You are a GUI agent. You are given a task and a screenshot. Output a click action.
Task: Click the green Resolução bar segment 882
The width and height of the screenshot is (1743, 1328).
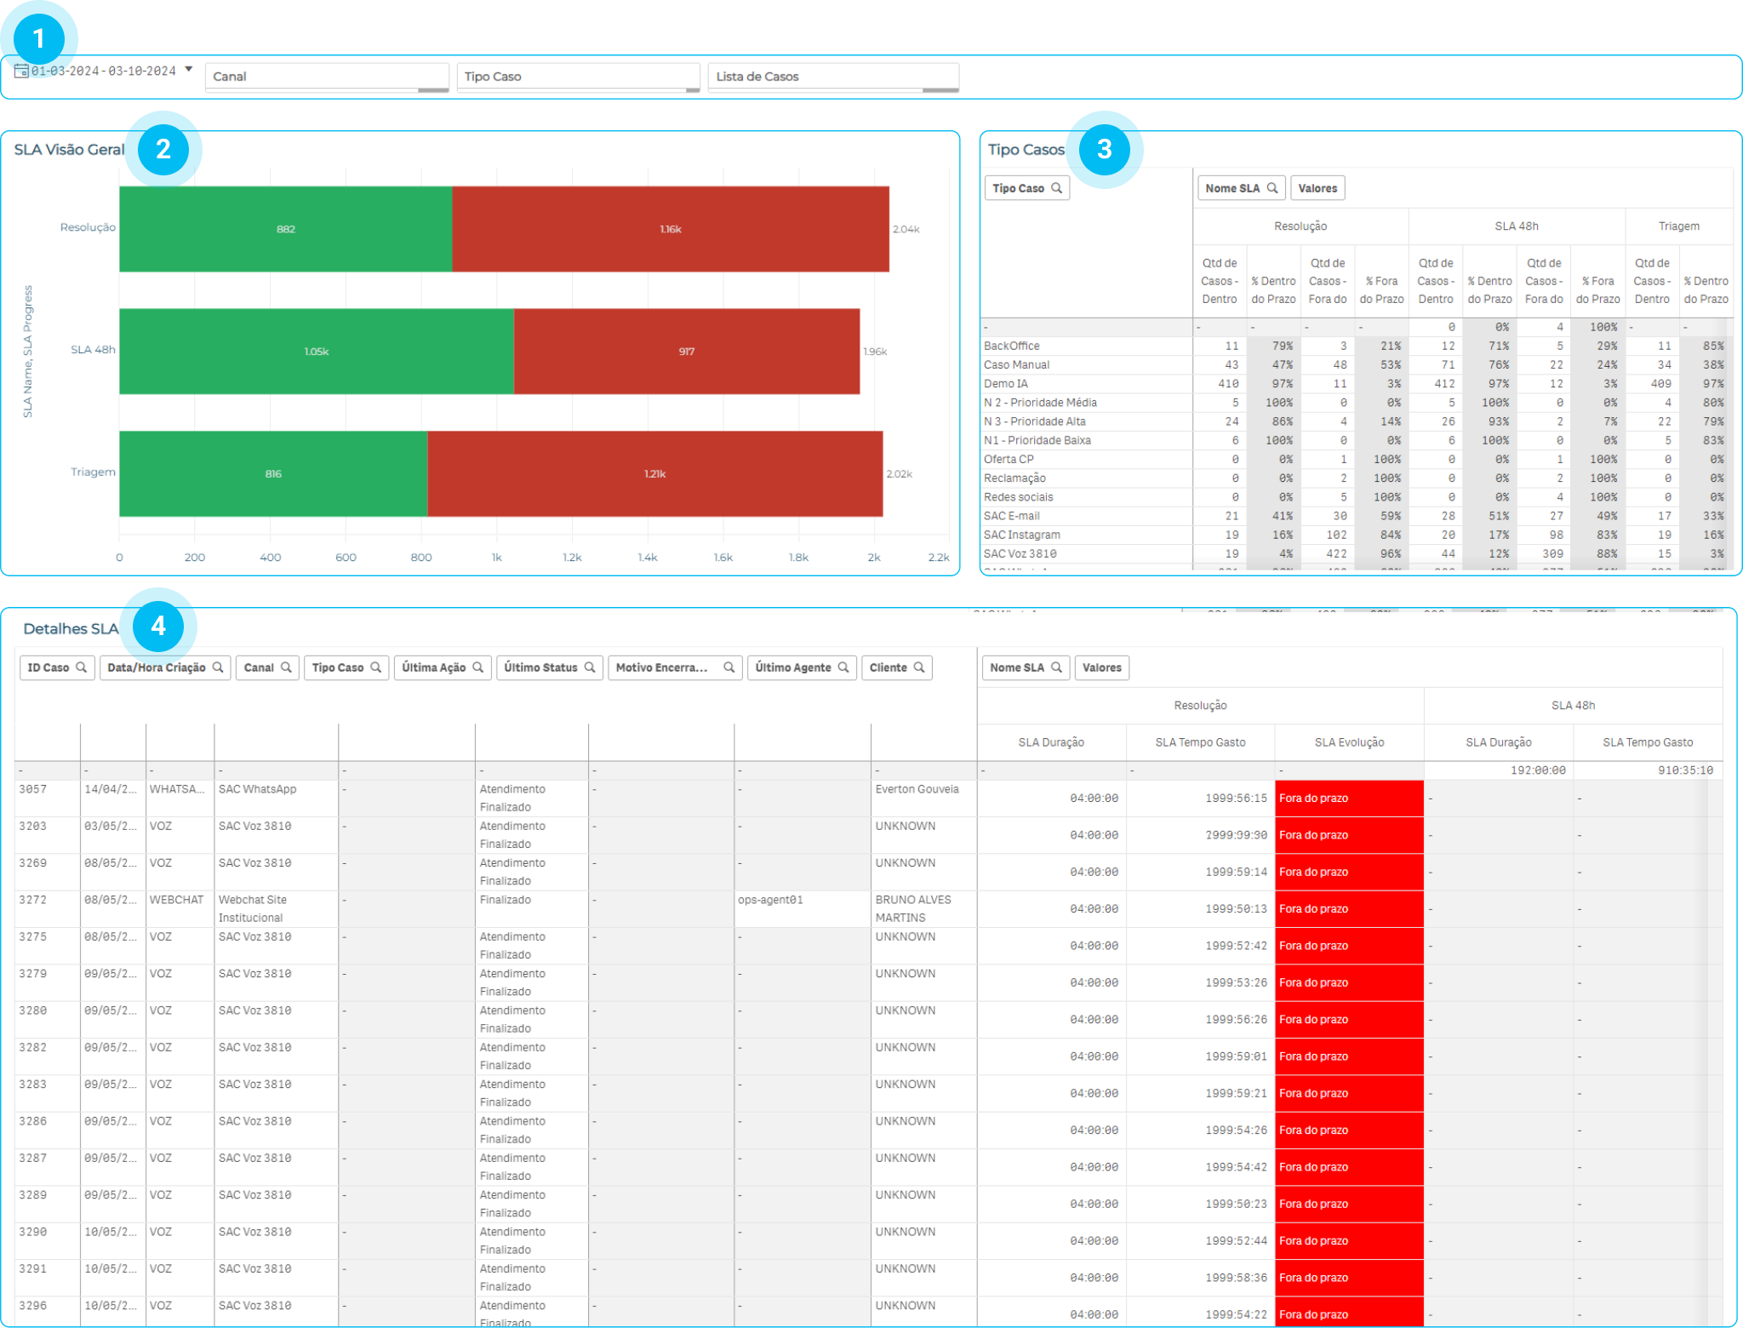coord(286,229)
